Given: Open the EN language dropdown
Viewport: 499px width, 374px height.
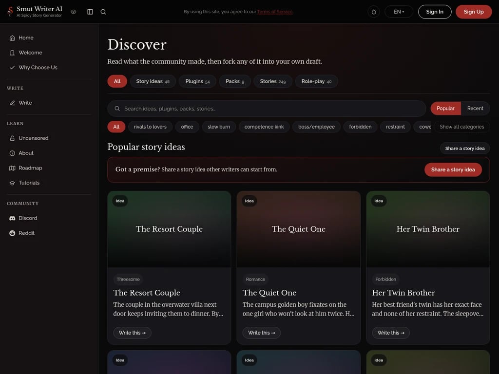Looking at the screenshot, I should tap(399, 12).
